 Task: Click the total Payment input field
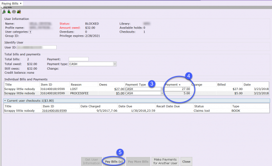78,59
